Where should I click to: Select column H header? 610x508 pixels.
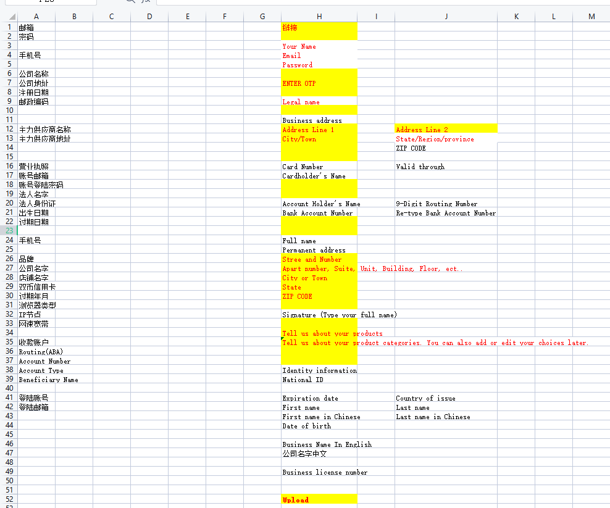(319, 16)
